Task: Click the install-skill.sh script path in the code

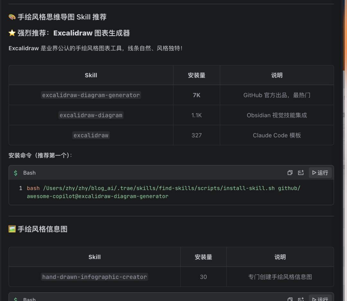Action: tap(159, 188)
